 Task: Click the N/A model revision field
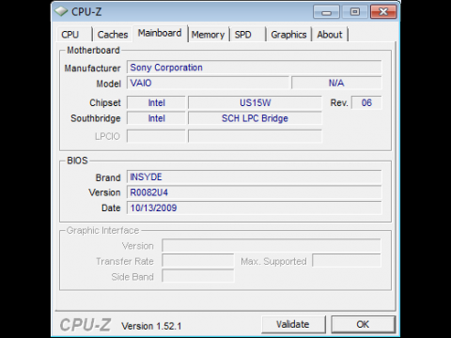[336, 84]
